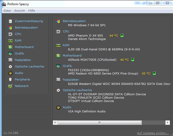Click the drive icon beside Festplatten heading in summary
Viewport: 173px width, 136px height.
pos(58,80)
